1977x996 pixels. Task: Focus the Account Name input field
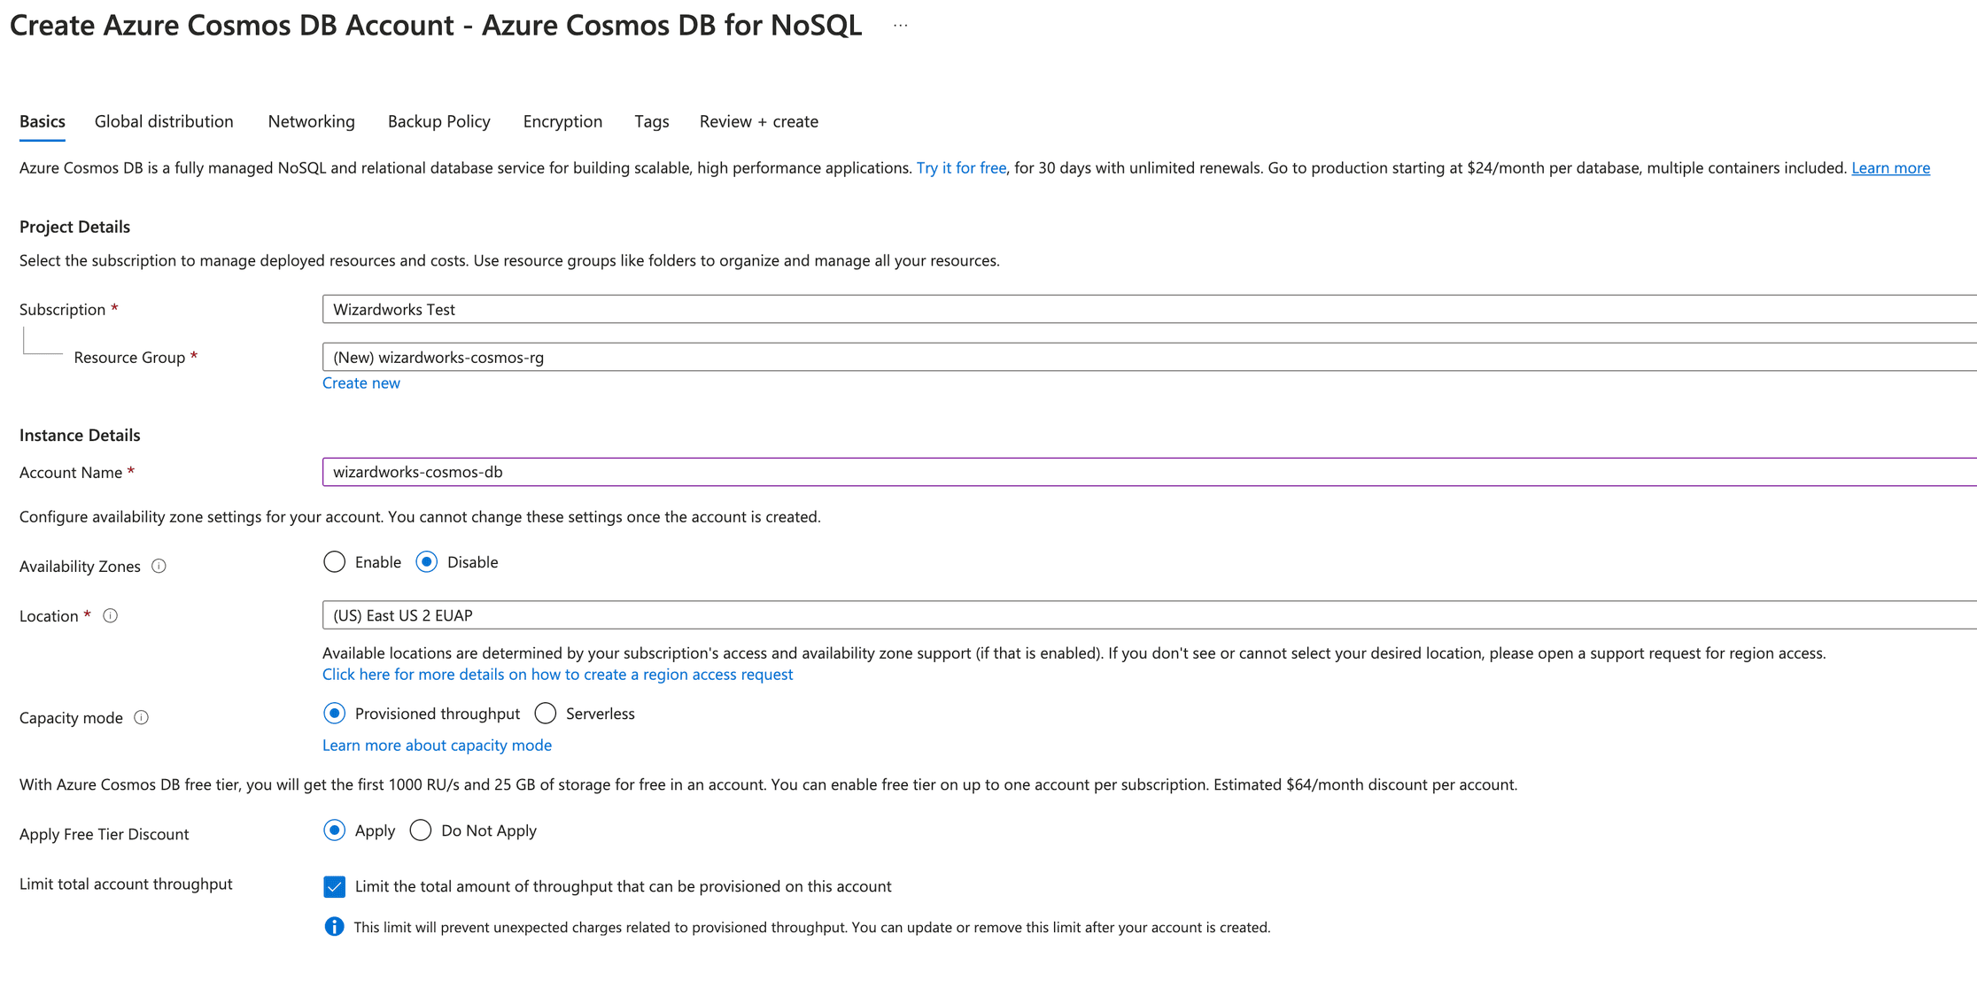click(x=1150, y=472)
